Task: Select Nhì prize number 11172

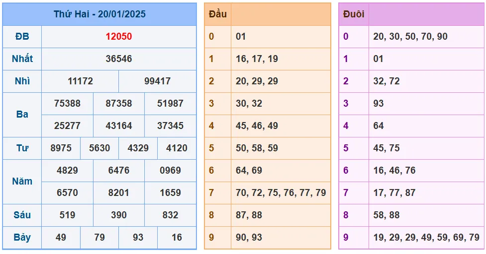Action: [x=80, y=81]
